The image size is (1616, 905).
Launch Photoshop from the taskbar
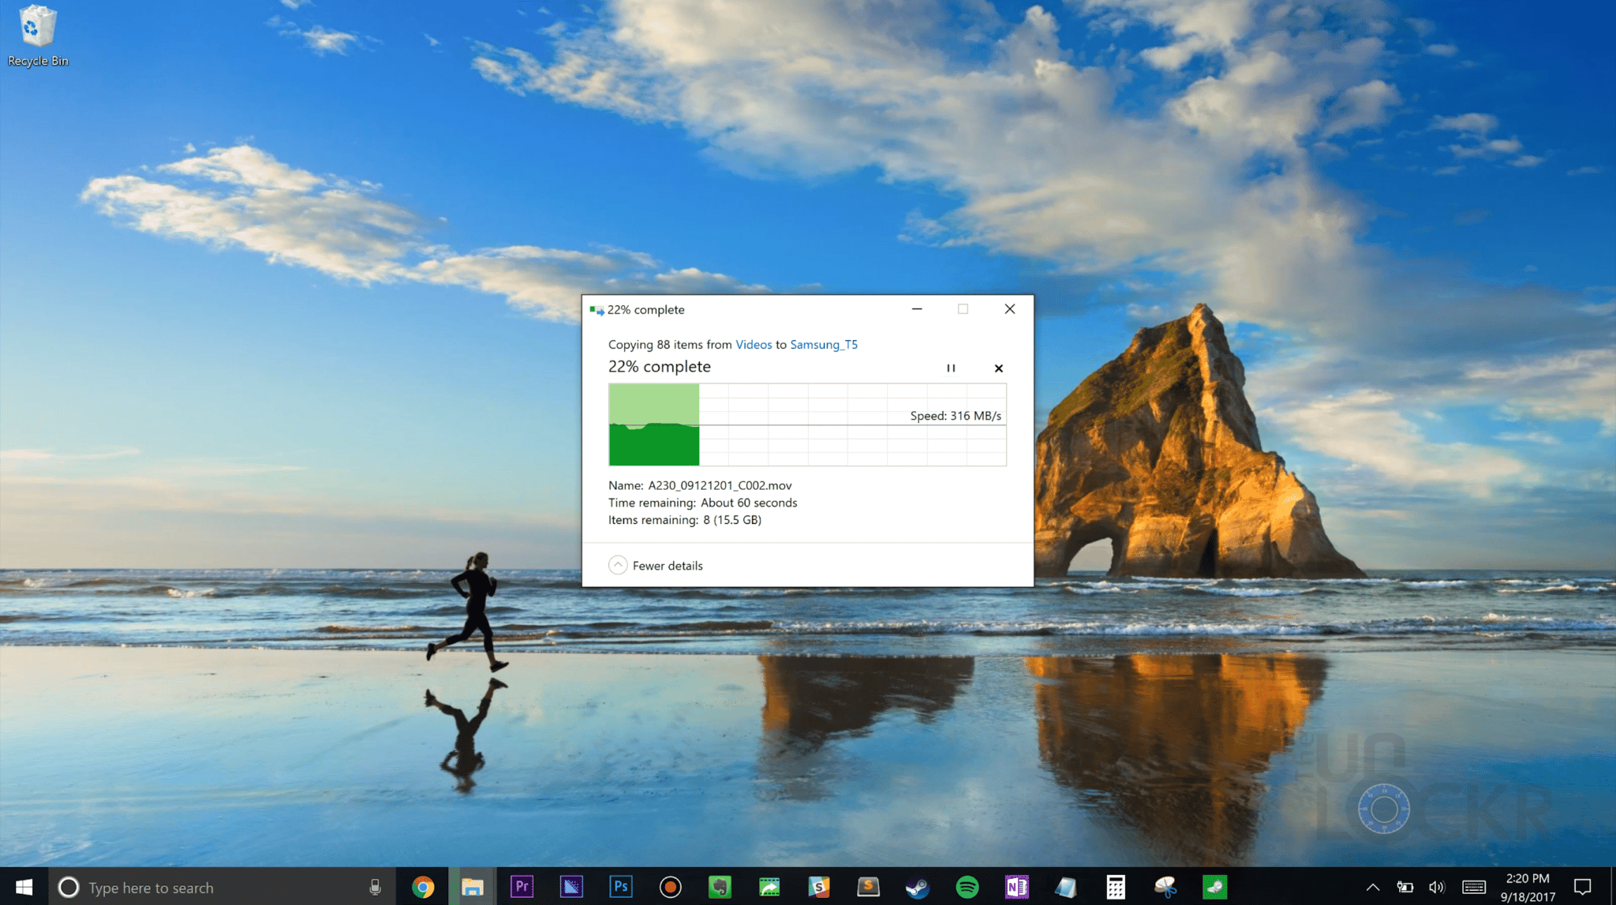(621, 888)
